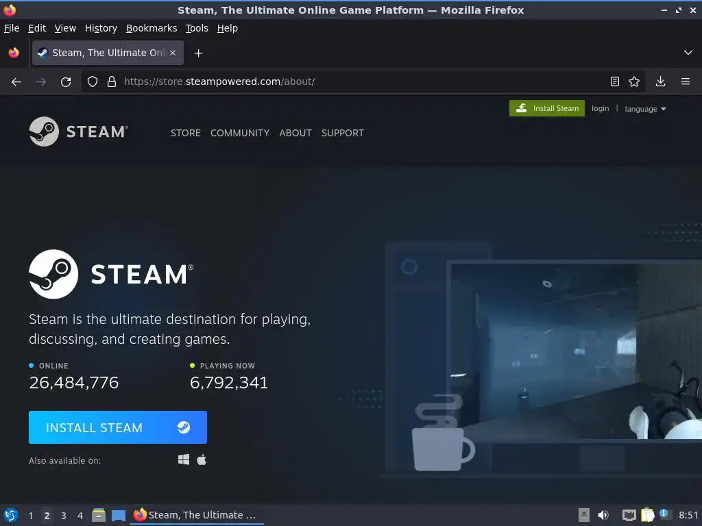Screen dimensions: 702x526
Task: Click the green Install Steam header button
Action: [546, 108]
